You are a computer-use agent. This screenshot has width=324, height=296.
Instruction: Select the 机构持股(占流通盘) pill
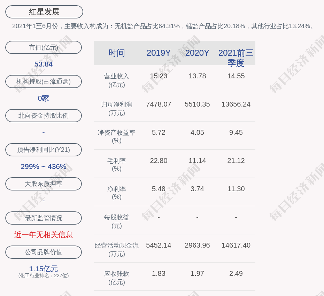click(44, 81)
